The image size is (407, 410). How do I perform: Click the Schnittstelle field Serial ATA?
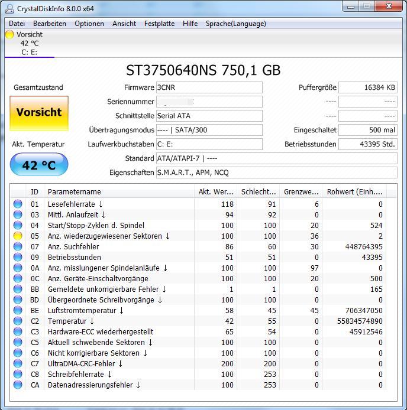209,116
